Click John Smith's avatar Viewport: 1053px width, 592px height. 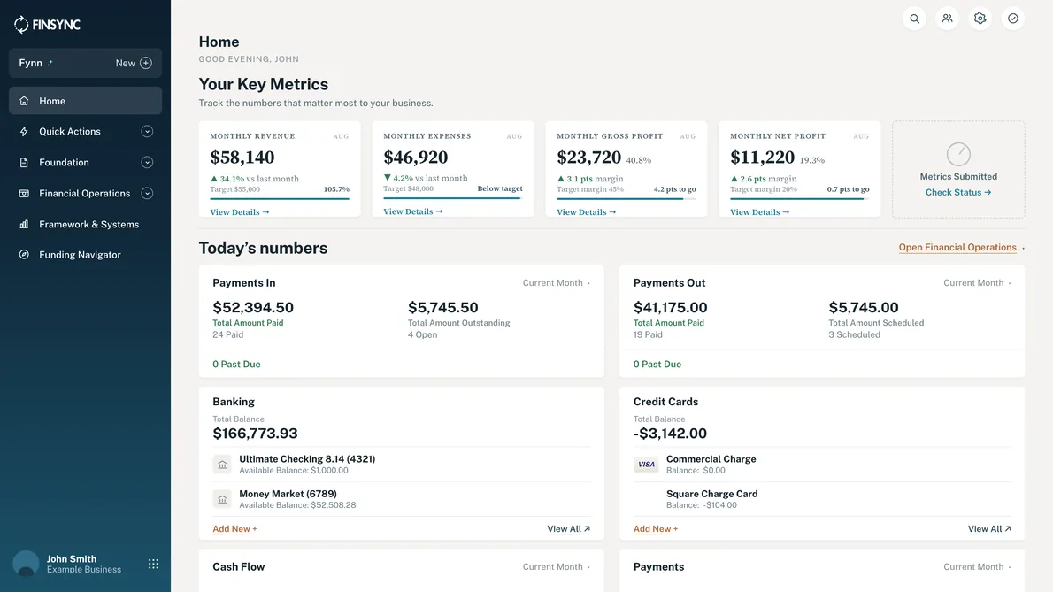pyautogui.click(x=27, y=564)
